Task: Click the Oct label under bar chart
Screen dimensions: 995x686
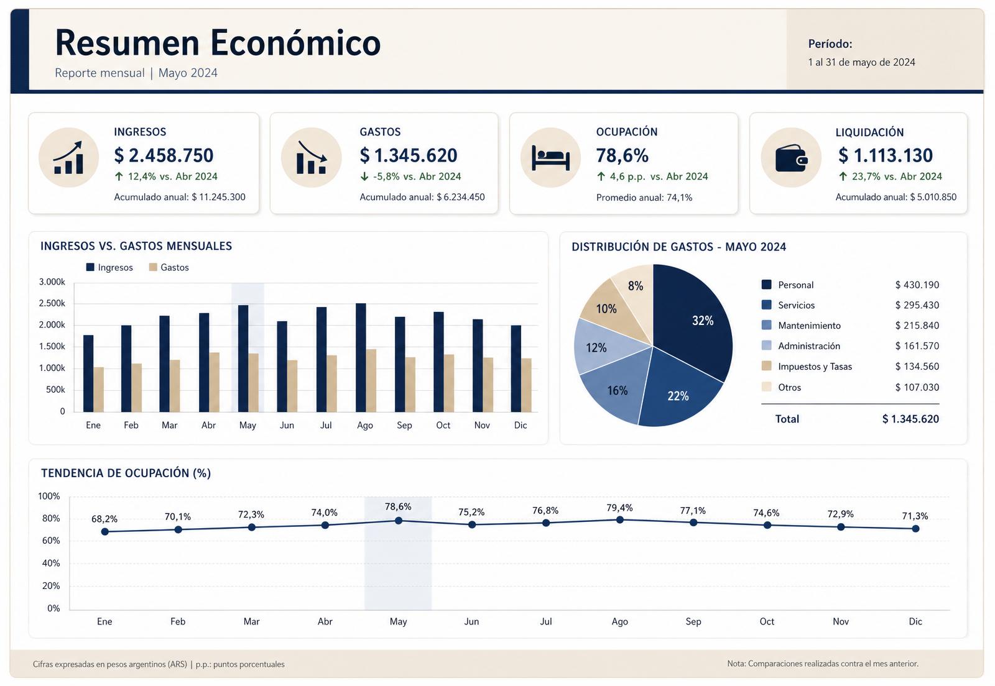Action: 443,425
